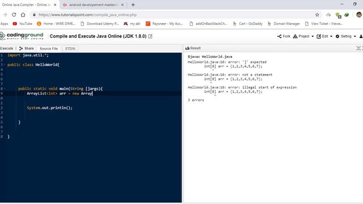Click the cloud extension icon

pos(328,15)
